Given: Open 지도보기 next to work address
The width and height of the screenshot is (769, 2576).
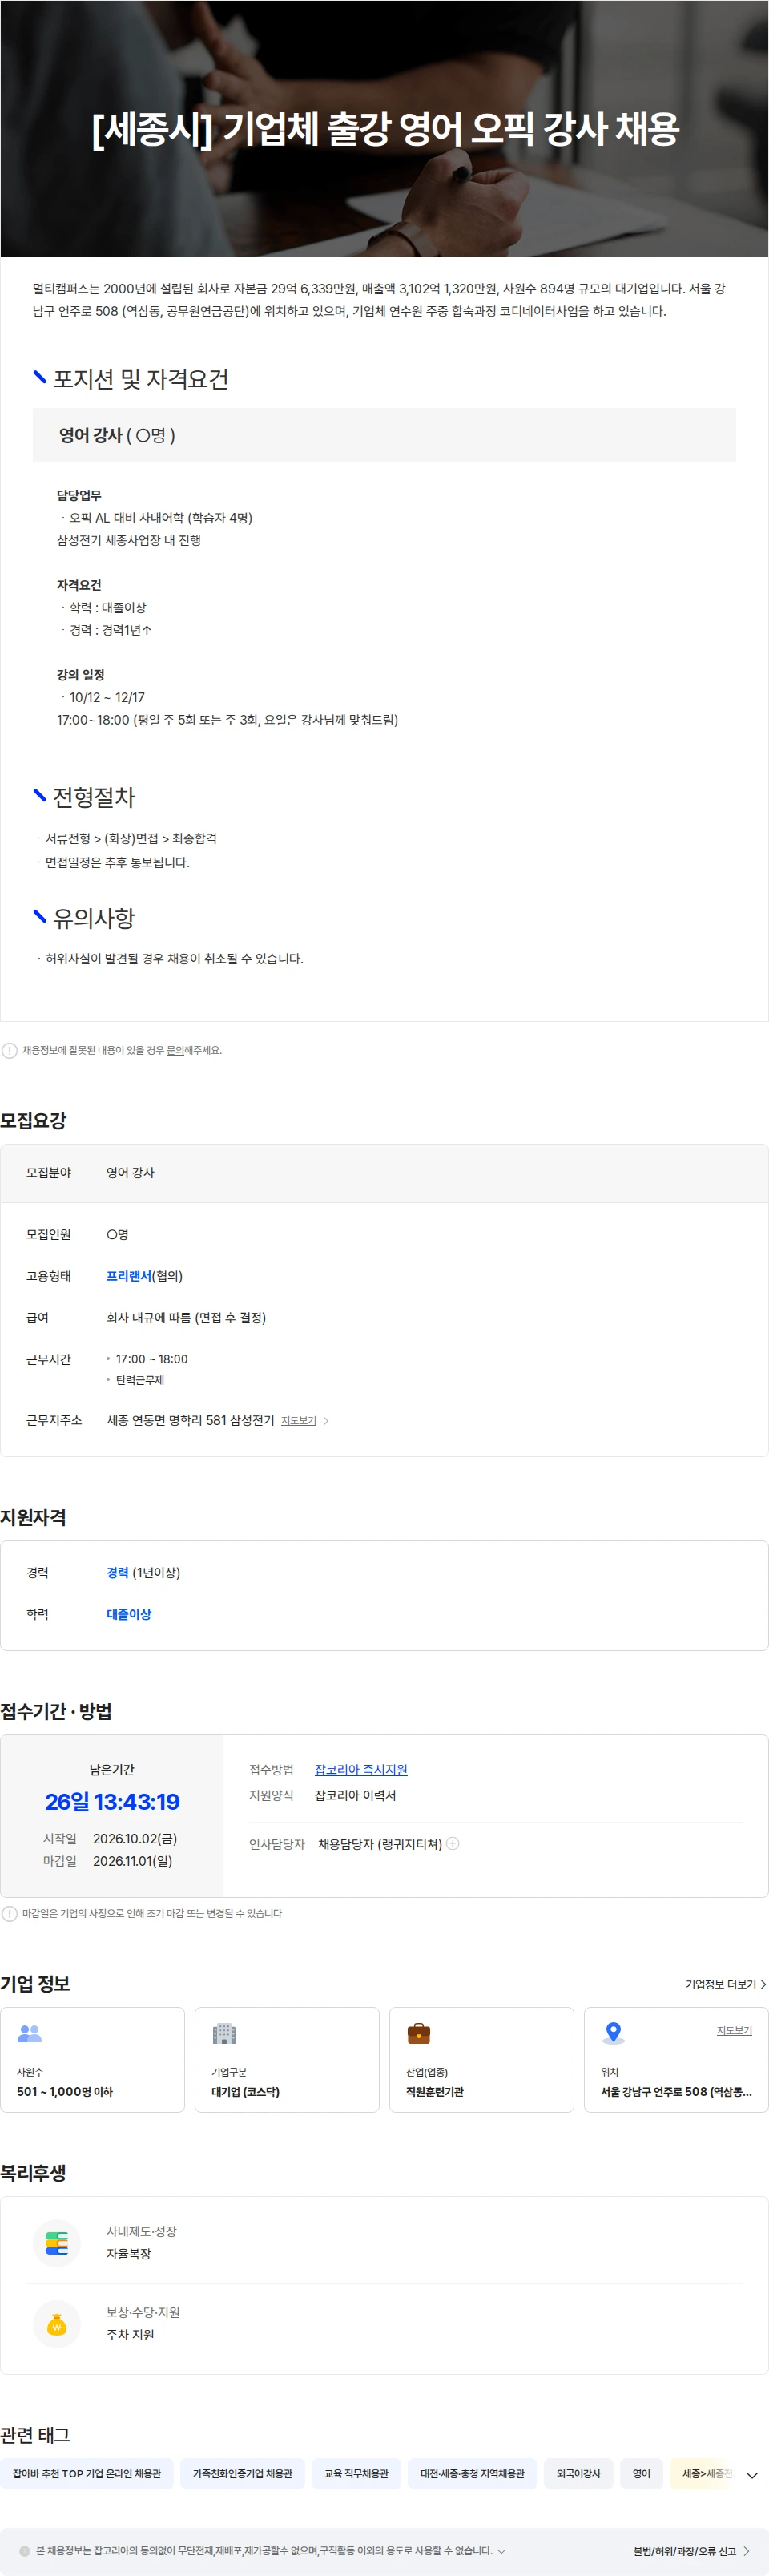Looking at the screenshot, I should pos(298,1420).
